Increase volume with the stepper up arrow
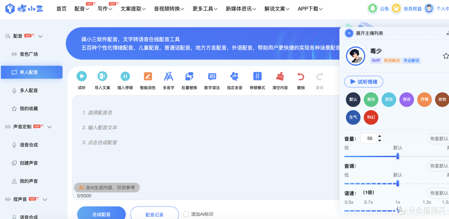 click(380, 136)
